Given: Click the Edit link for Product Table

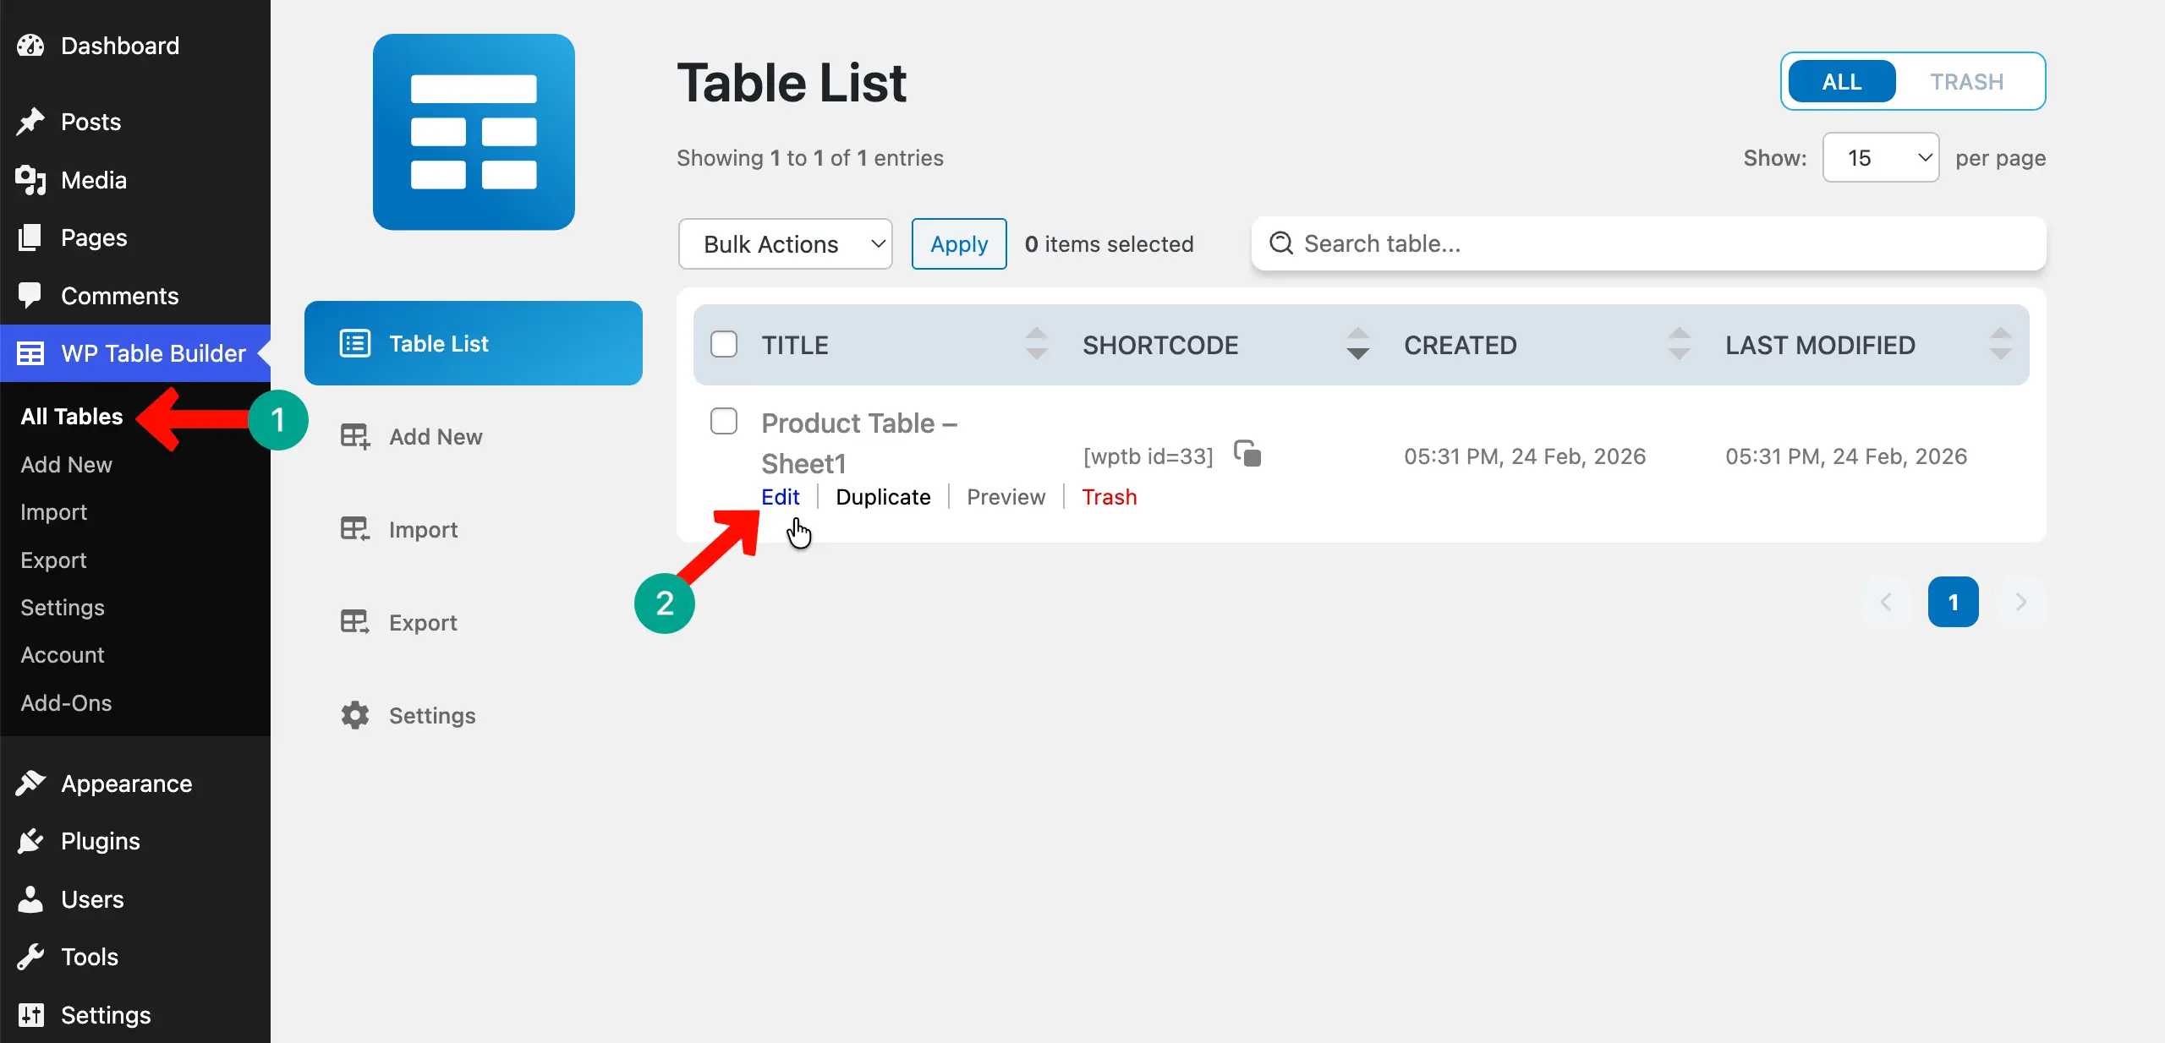Looking at the screenshot, I should click(780, 497).
